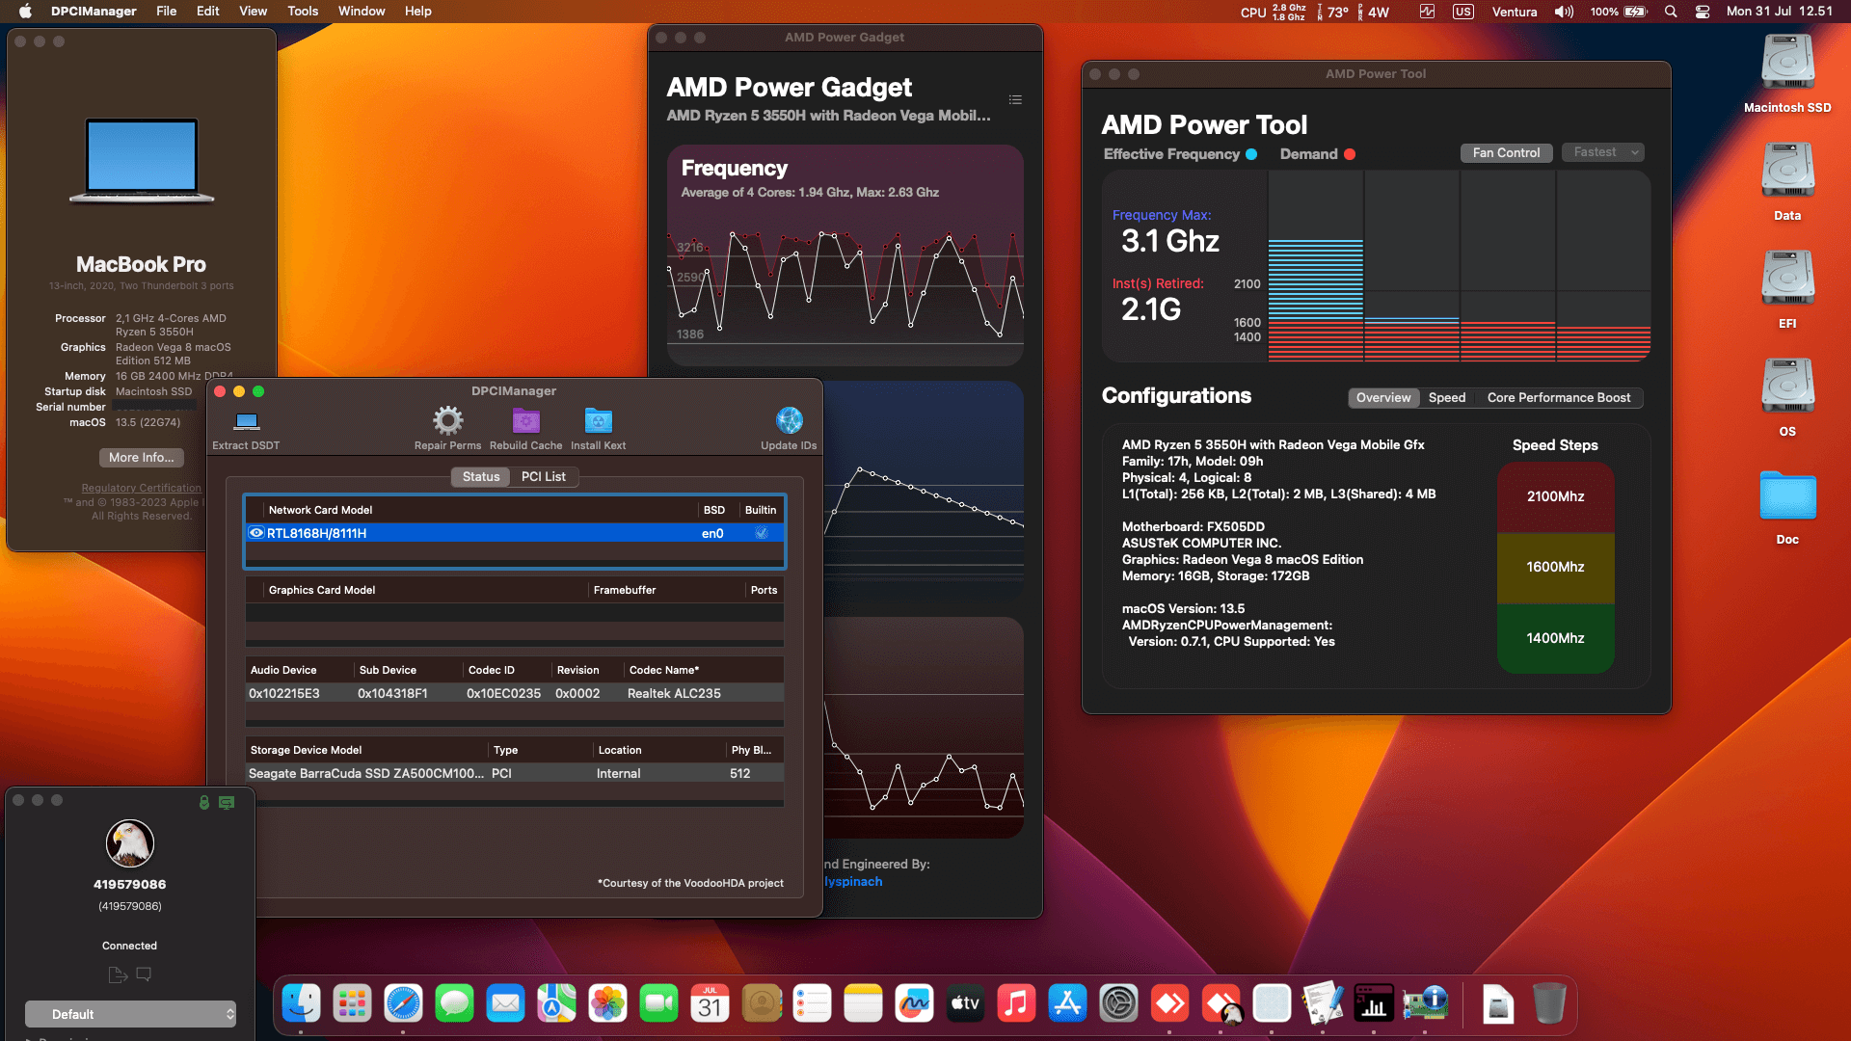Switch to Status tab in DPCIManager
Screen dimensions: 1851x1041
coord(481,476)
